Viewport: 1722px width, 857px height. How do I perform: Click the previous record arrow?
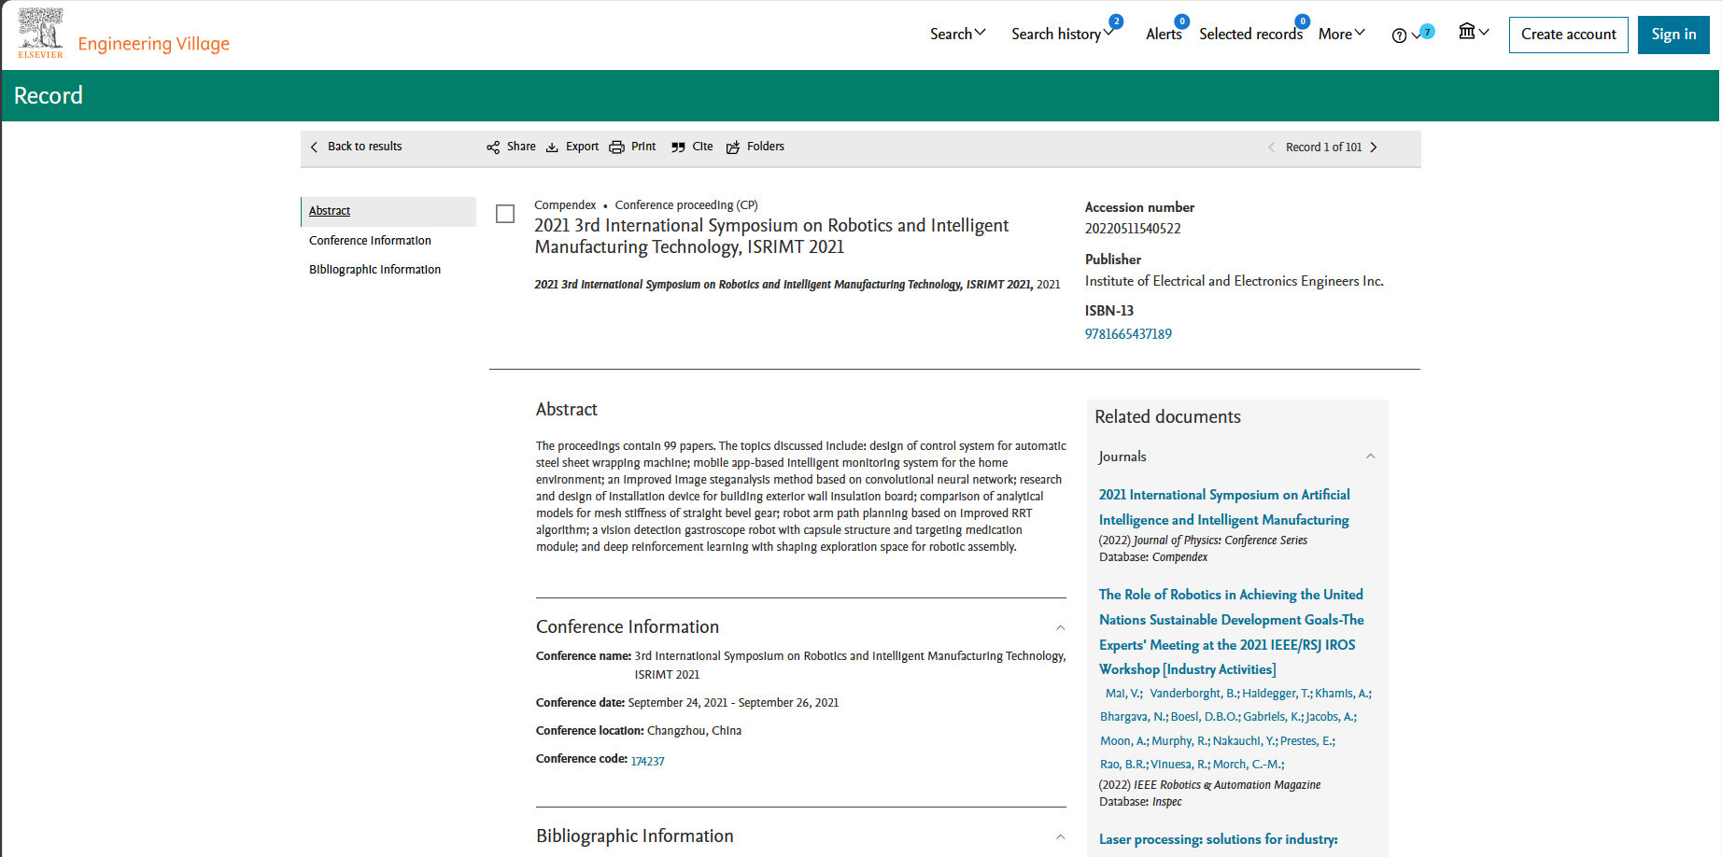(1271, 148)
